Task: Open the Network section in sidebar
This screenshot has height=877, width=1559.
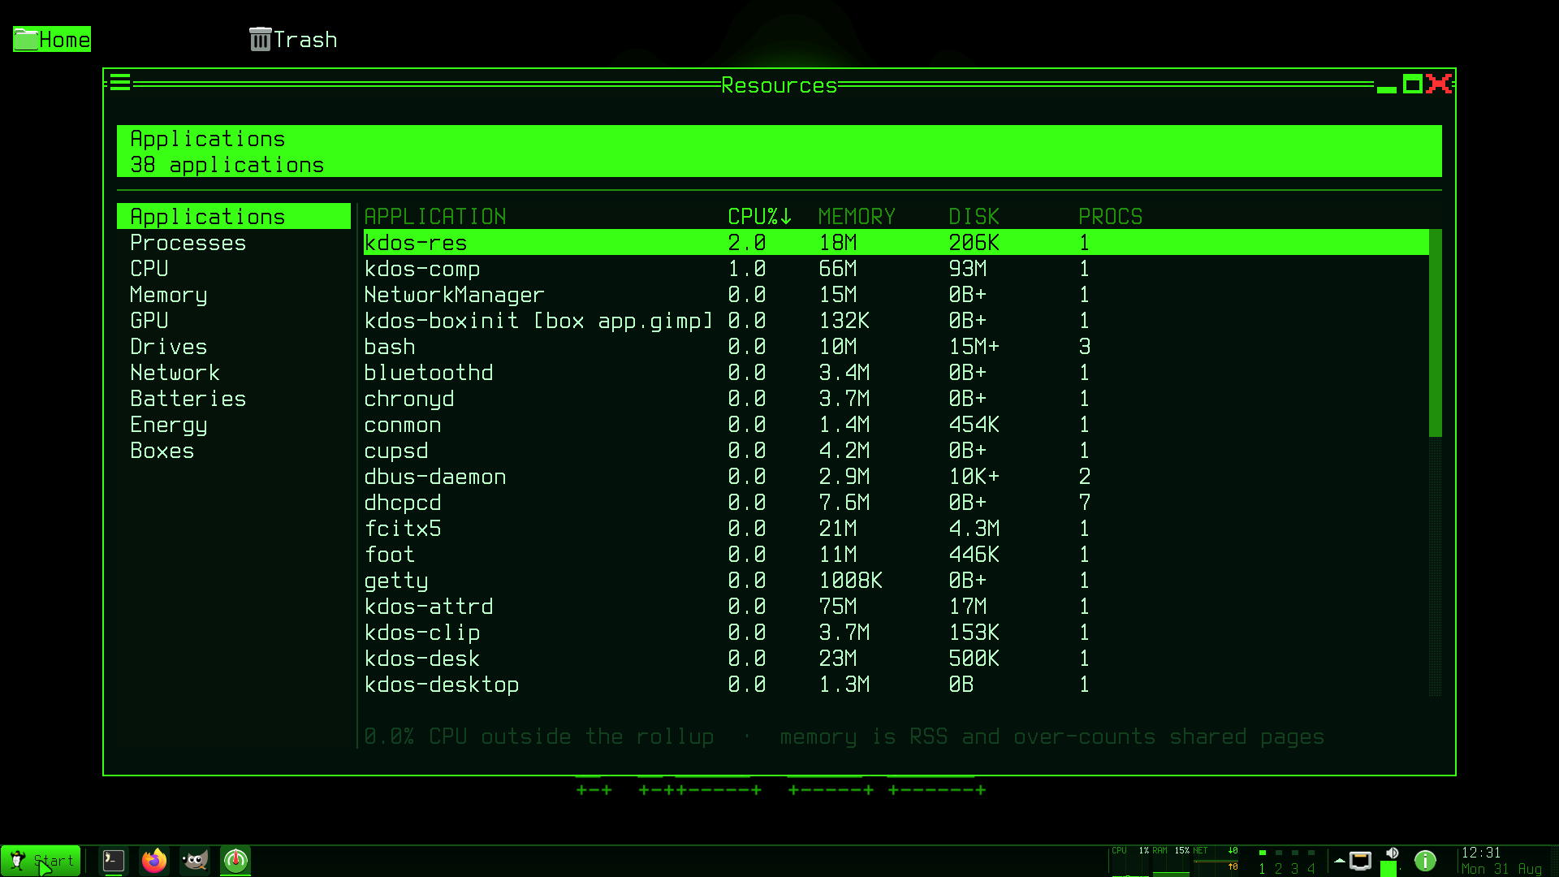Action: 234,372
